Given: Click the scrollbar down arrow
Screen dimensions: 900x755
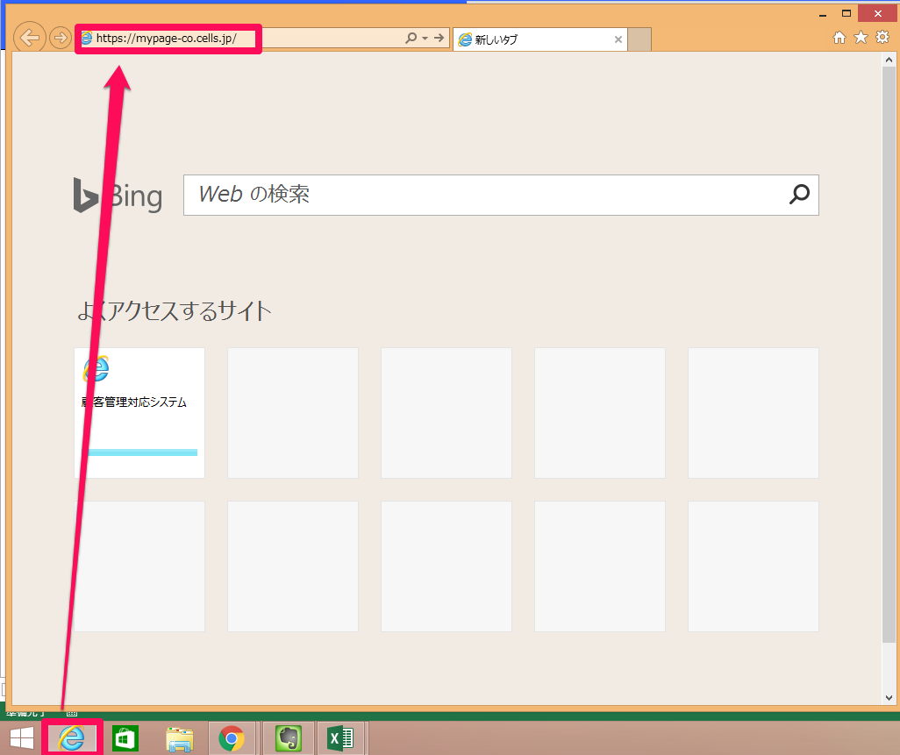Looking at the screenshot, I should coord(889,698).
